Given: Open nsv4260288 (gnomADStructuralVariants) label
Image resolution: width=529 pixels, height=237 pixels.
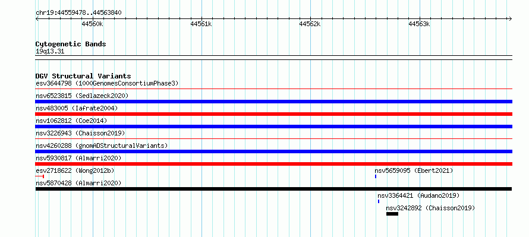Looking at the screenshot, I should click(x=102, y=146).
